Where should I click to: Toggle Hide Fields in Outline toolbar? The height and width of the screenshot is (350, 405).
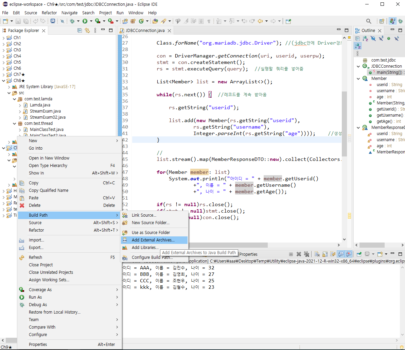[373, 39]
